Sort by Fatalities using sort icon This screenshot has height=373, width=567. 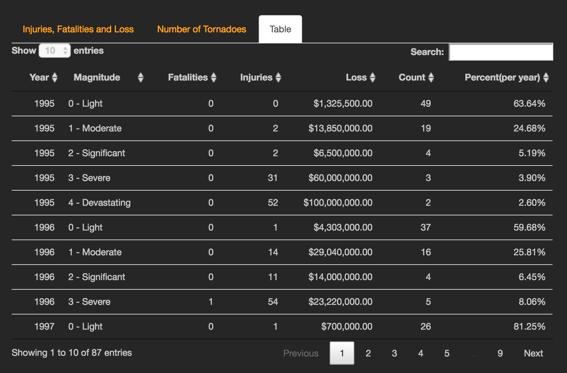coord(214,77)
